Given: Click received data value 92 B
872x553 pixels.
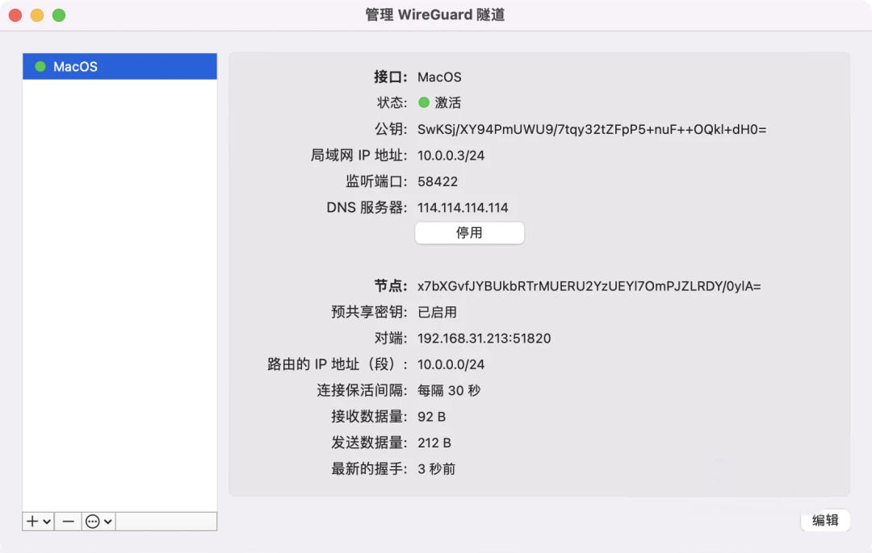Looking at the screenshot, I should click(x=431, y=417).
